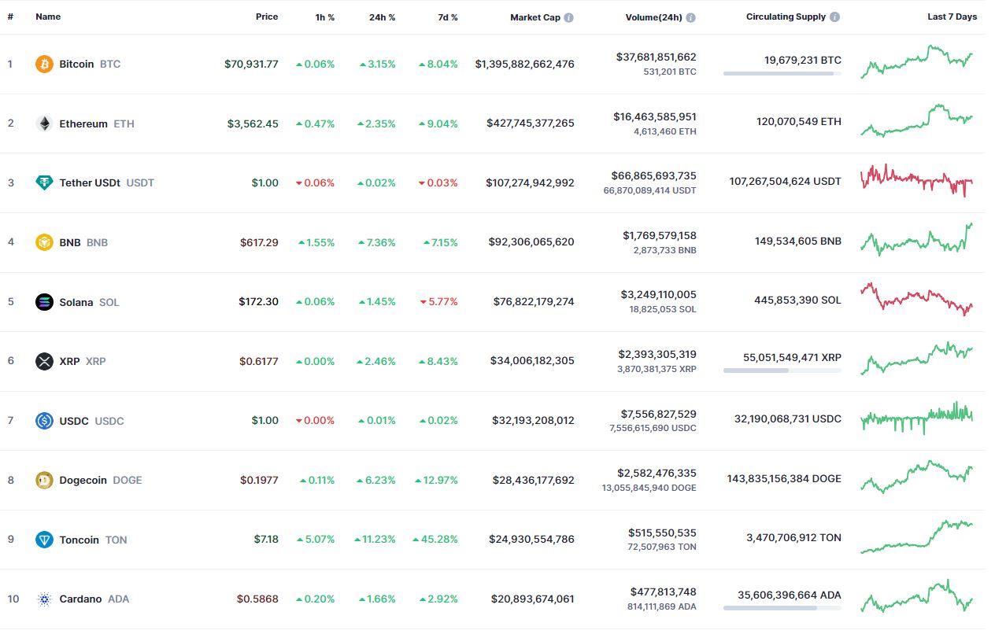The image size is (995, 634).
Task: Open BNB's 7-day sparkline chart
Action: [x=917, y=239]
